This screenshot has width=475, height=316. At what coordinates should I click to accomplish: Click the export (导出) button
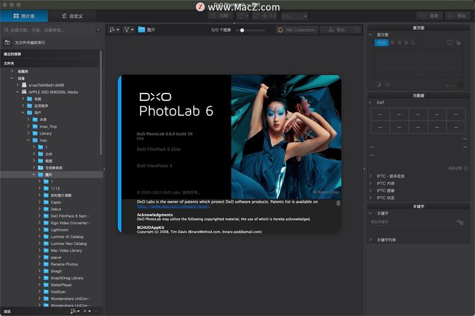pos(337,30)
